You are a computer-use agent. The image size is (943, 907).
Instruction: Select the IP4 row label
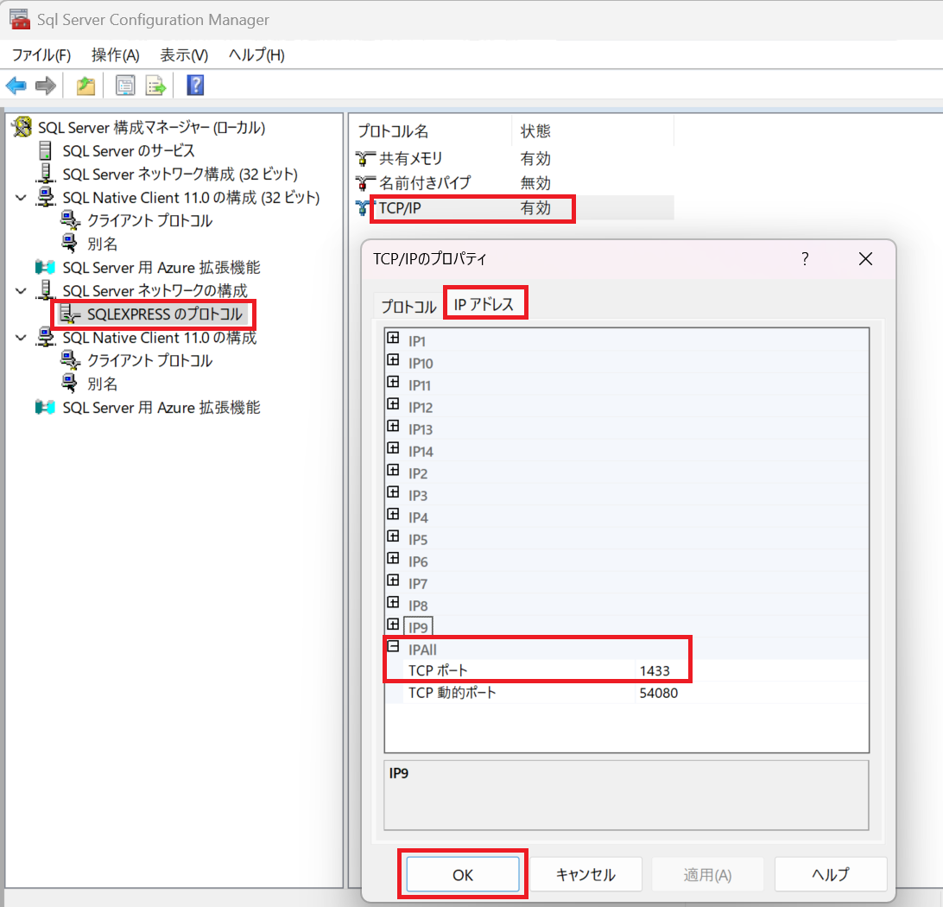(418, 518)
